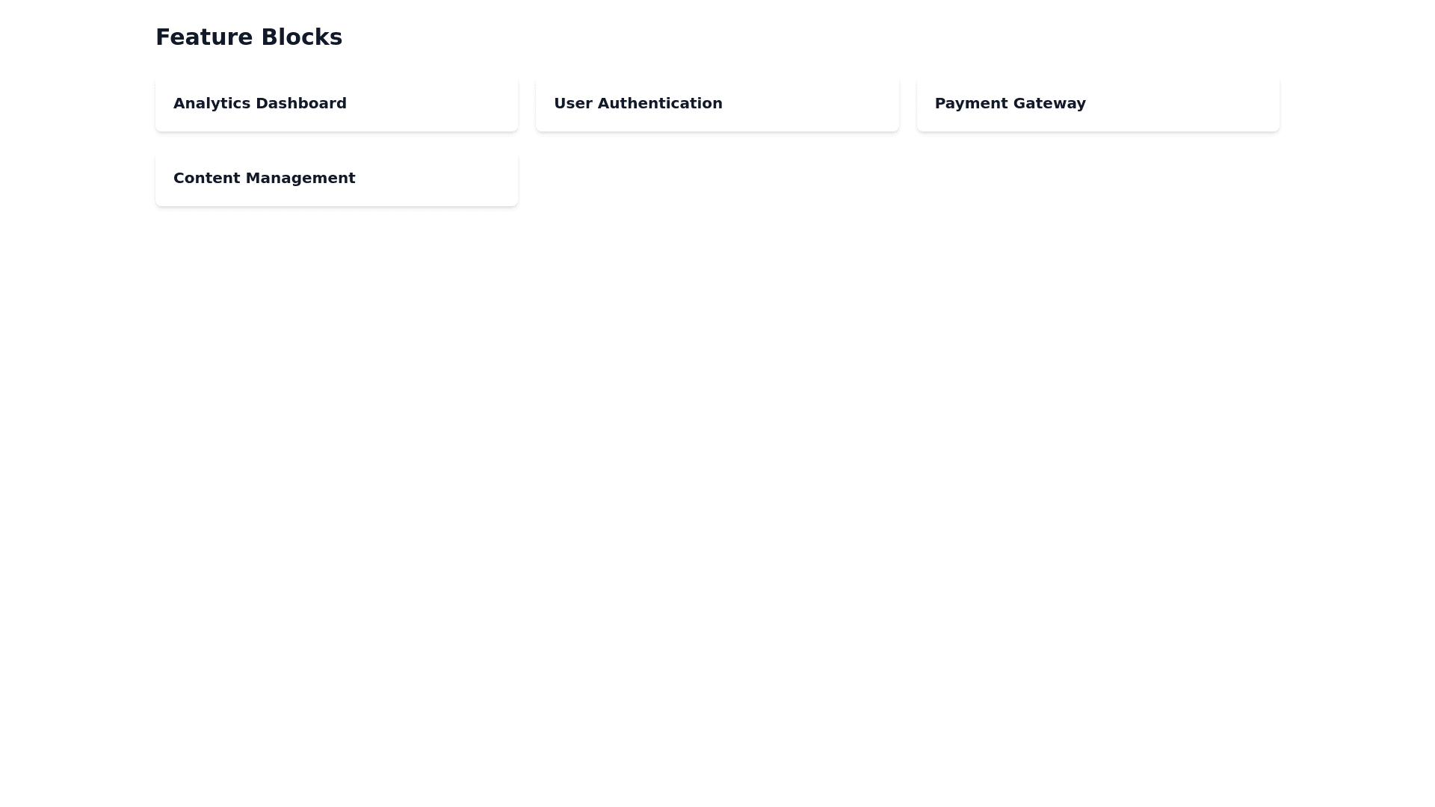This screenshot has height=807, width=1435.
Task: Click the "Analytics Dashboard" title text
Action: coord(260,103)
